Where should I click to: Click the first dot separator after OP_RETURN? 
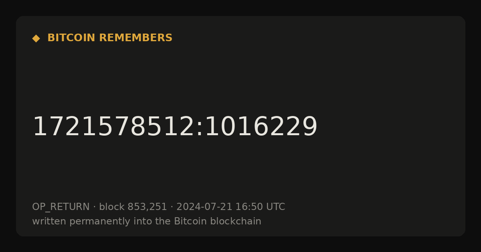click(x=95, y=207)
